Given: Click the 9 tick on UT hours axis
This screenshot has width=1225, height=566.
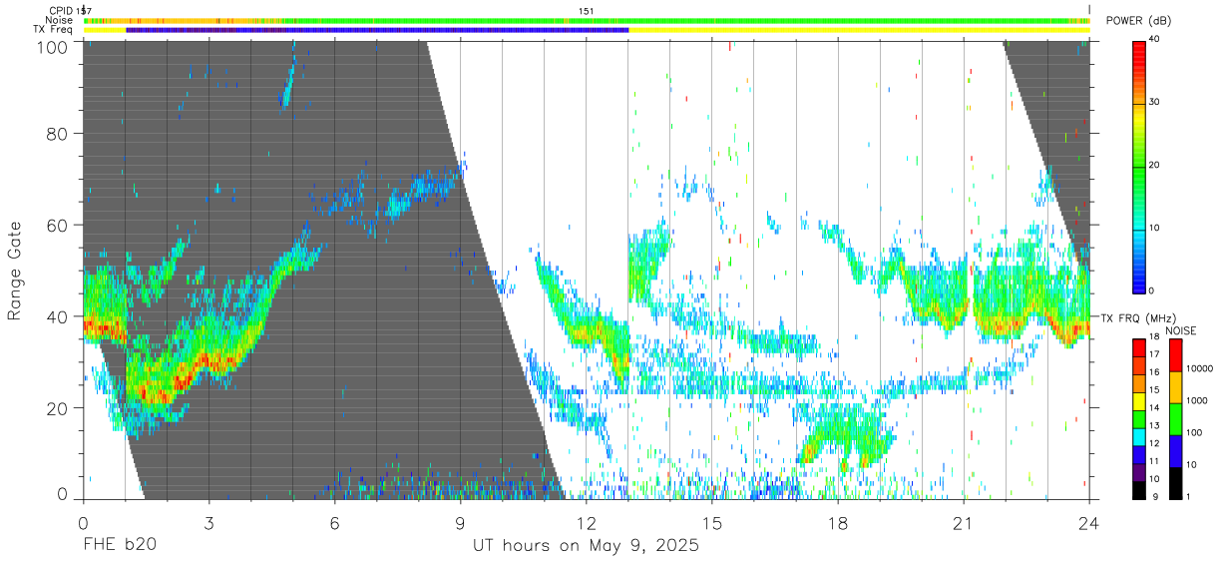Looking at the screenshot, I should [x=460, y=521].
